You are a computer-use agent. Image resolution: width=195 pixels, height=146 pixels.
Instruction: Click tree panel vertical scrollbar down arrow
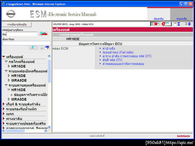49,127
